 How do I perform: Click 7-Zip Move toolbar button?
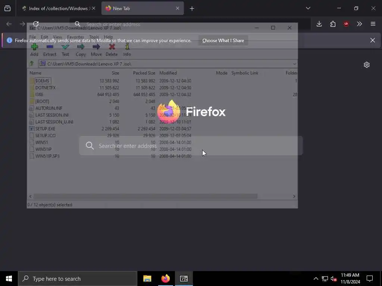point(96,50)
